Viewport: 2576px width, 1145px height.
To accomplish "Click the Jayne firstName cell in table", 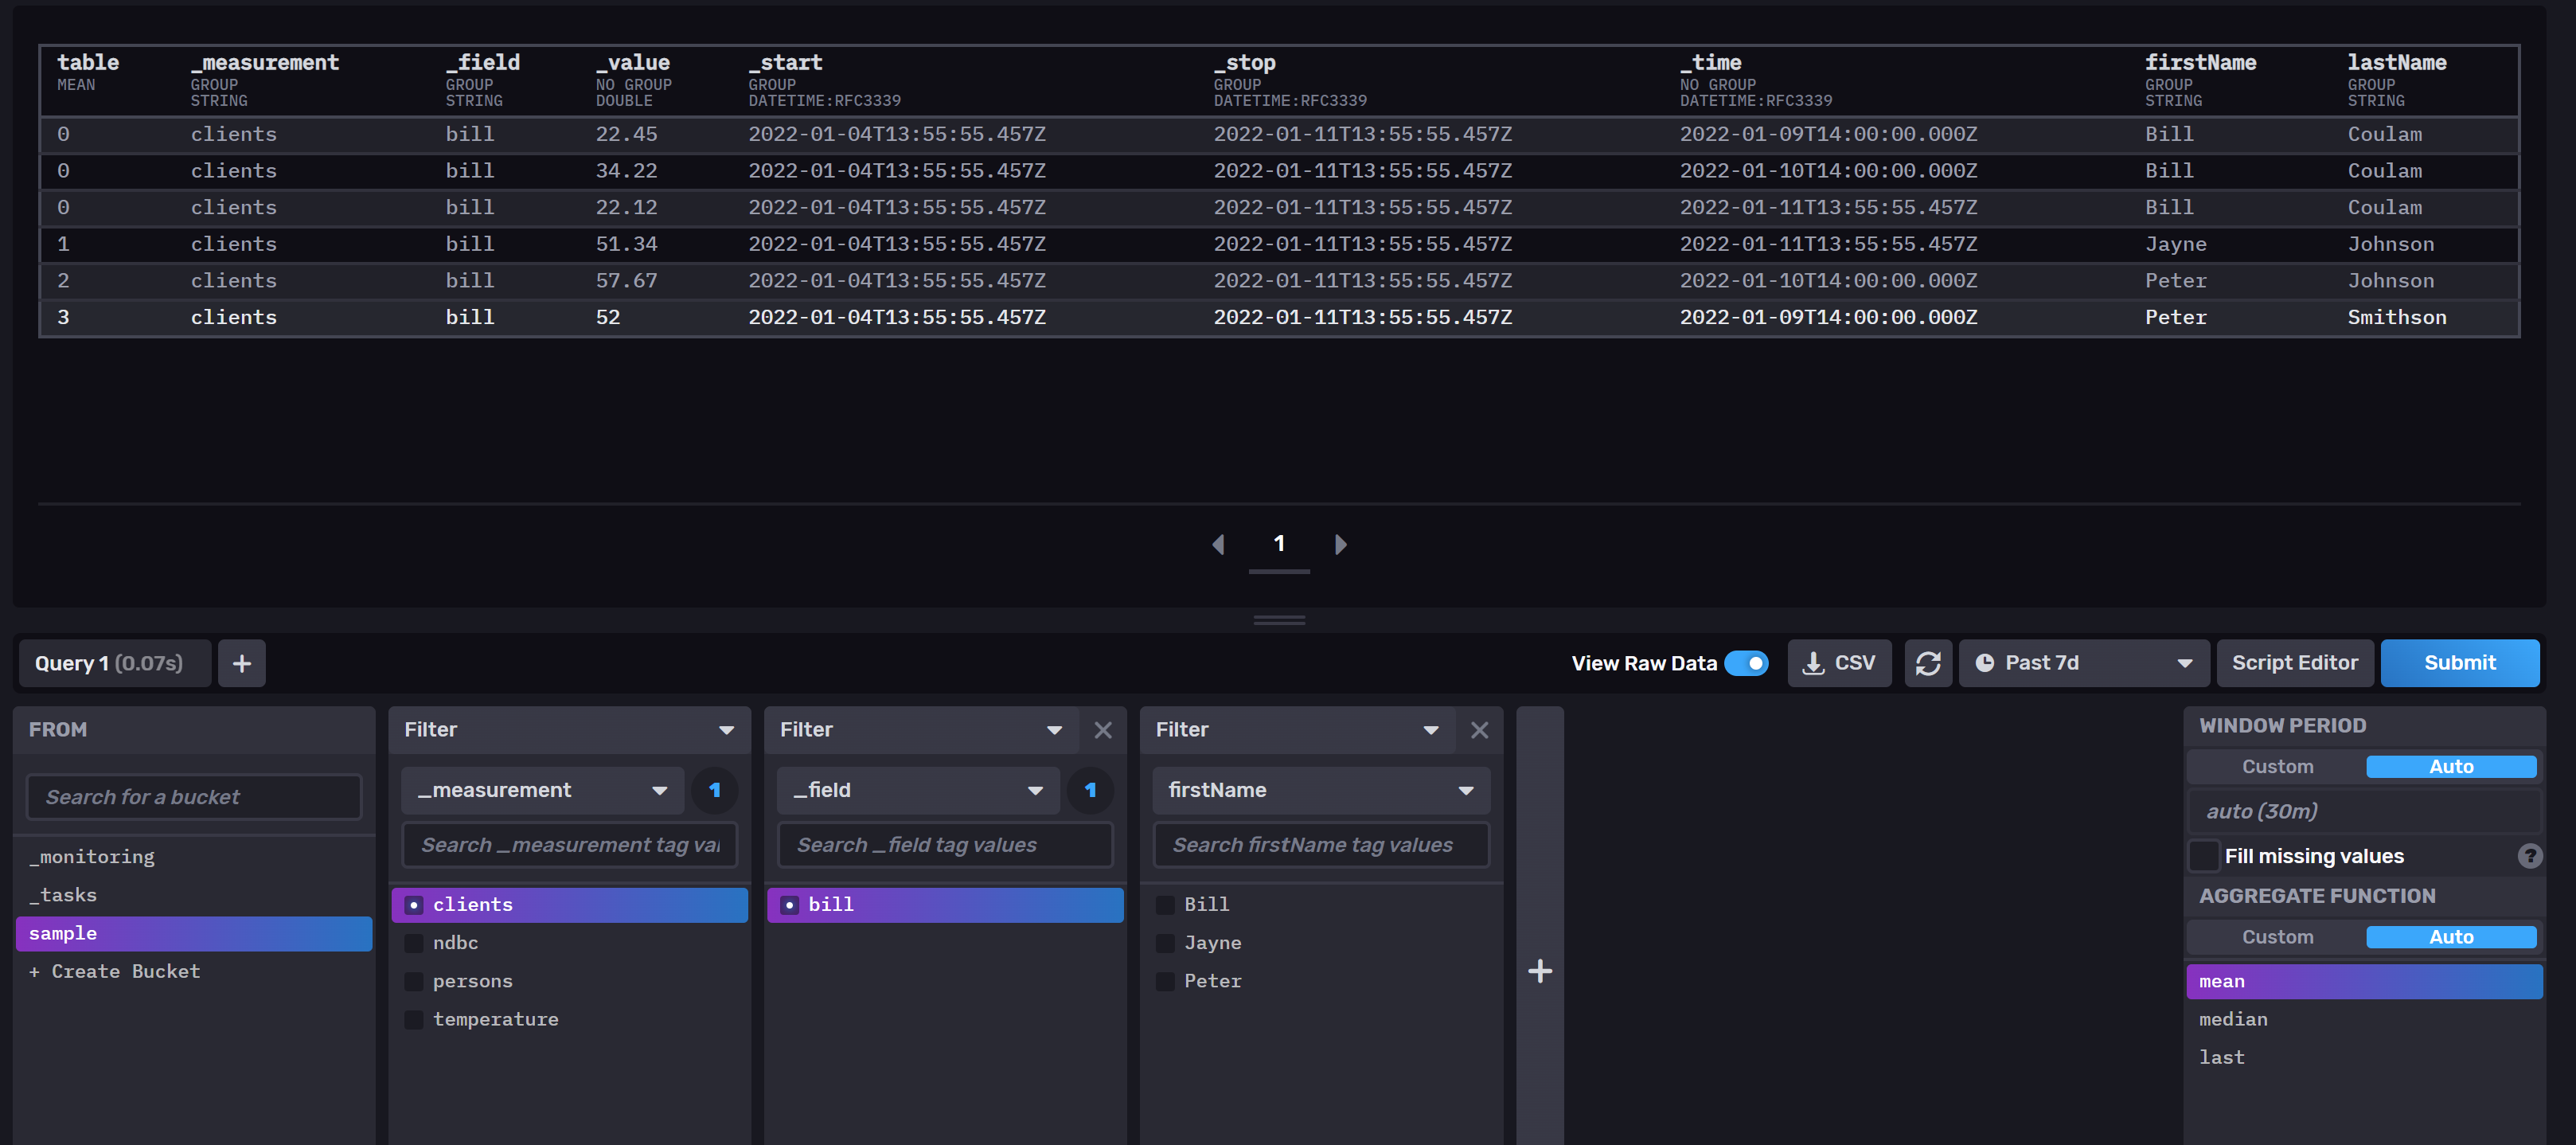I will click(2175, 244).
